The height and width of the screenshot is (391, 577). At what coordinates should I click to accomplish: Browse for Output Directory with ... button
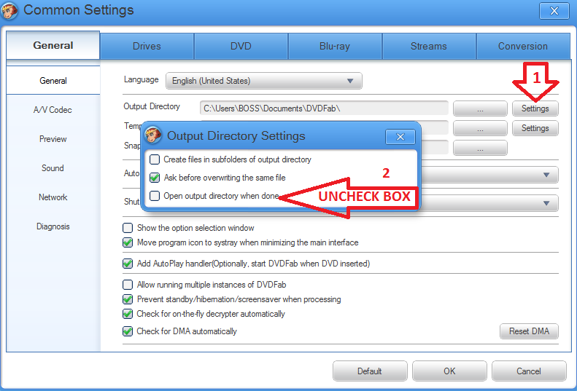pyautogui.click(x=480, y=108)
